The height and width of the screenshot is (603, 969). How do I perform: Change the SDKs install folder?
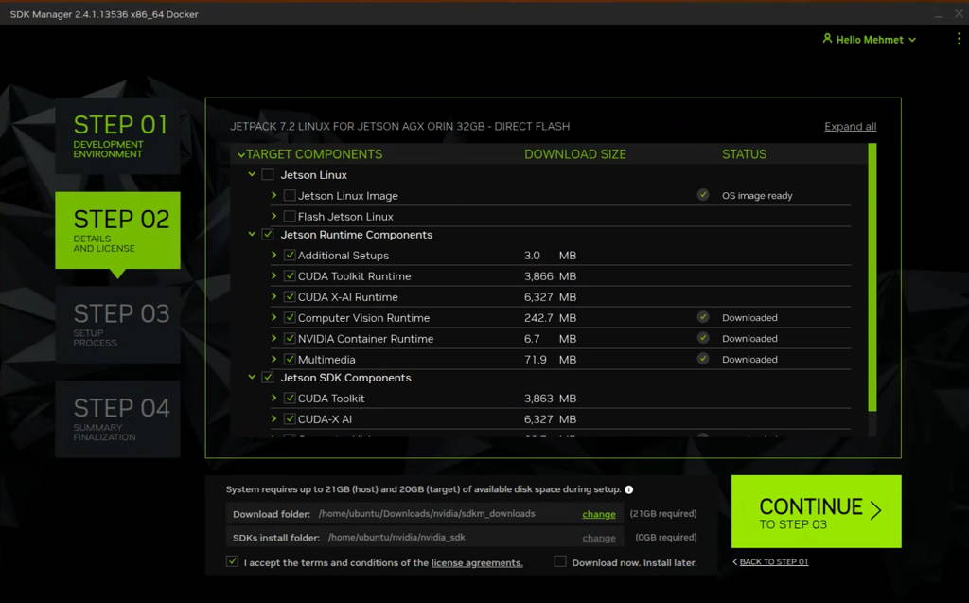(598, 538)
